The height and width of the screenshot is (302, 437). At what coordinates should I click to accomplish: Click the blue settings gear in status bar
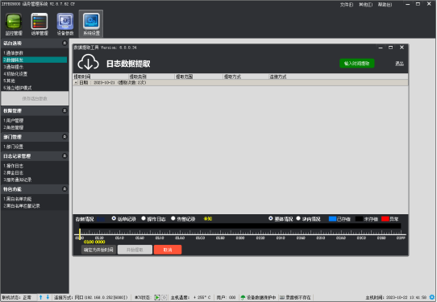432,297
